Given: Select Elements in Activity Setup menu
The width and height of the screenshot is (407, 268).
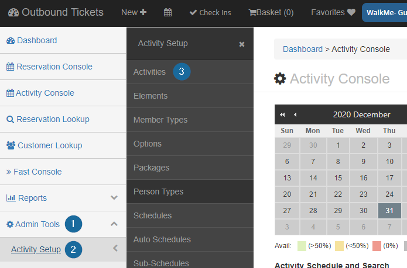Looking at the screenshot, I should [190, 96].
